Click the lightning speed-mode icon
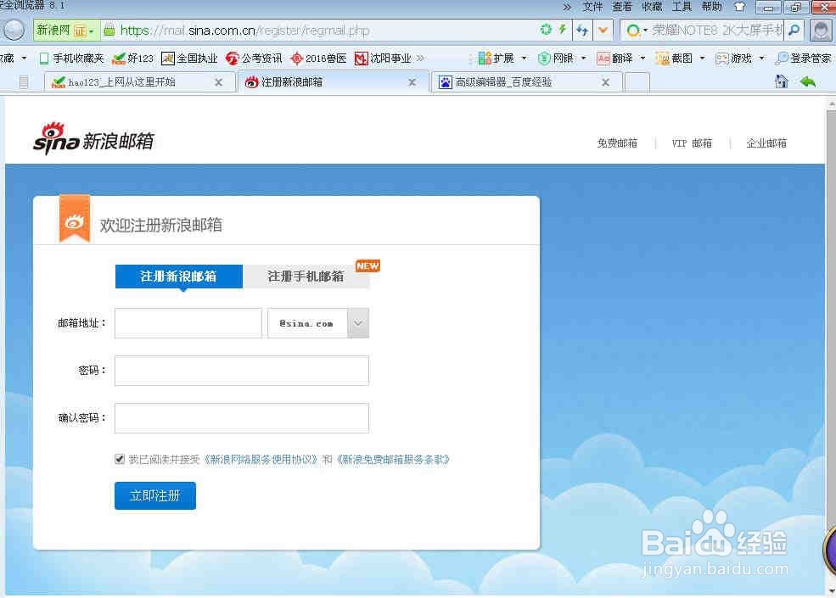Screen dimensions: 836x598 point(562,30)
